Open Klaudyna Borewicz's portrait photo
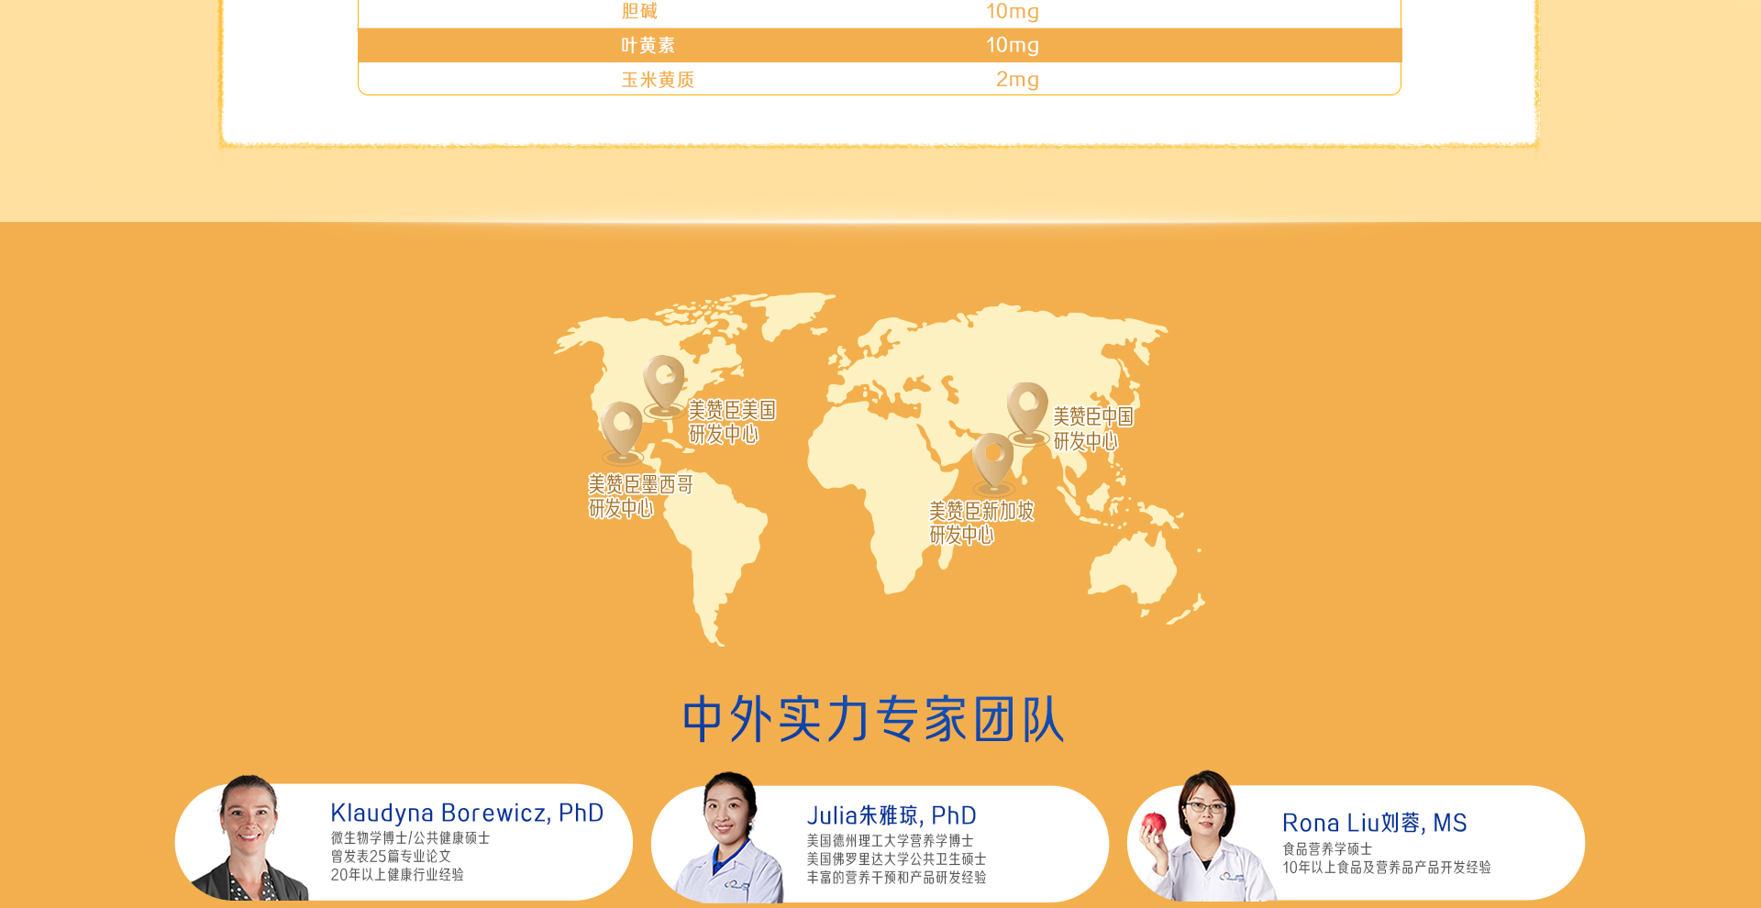Image resolution: width=1761 pixels, height=908 pixels. click(249, 838)
